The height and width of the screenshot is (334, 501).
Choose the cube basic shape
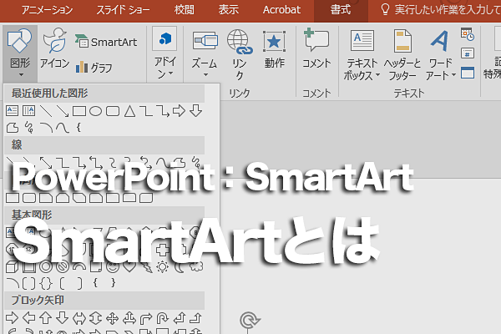click(13, 266)
